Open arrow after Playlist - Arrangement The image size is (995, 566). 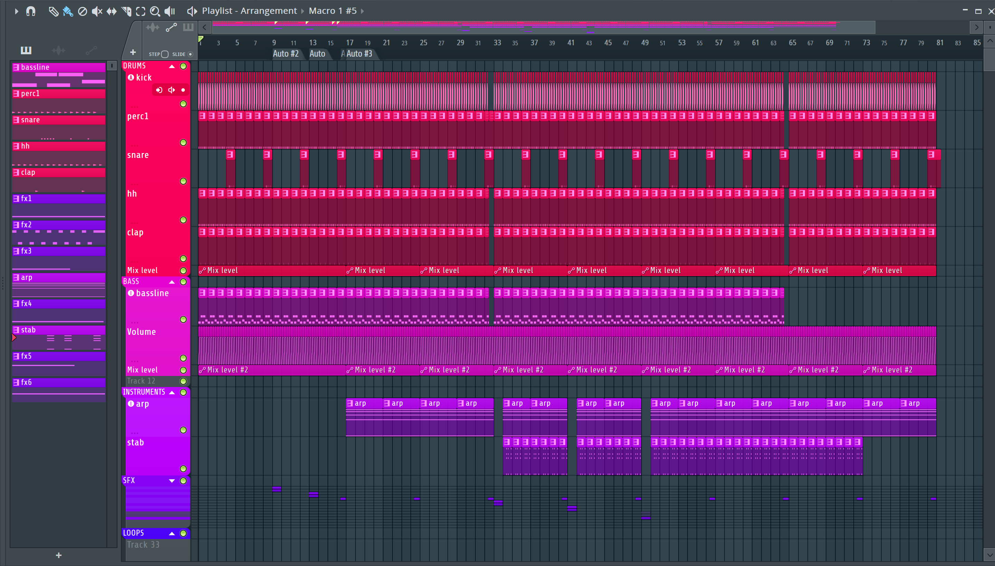[x=302, y=11]
